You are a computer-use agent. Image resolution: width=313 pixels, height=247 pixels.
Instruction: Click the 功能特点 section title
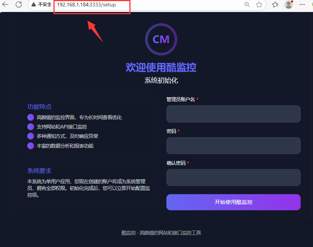pos(39,106)
